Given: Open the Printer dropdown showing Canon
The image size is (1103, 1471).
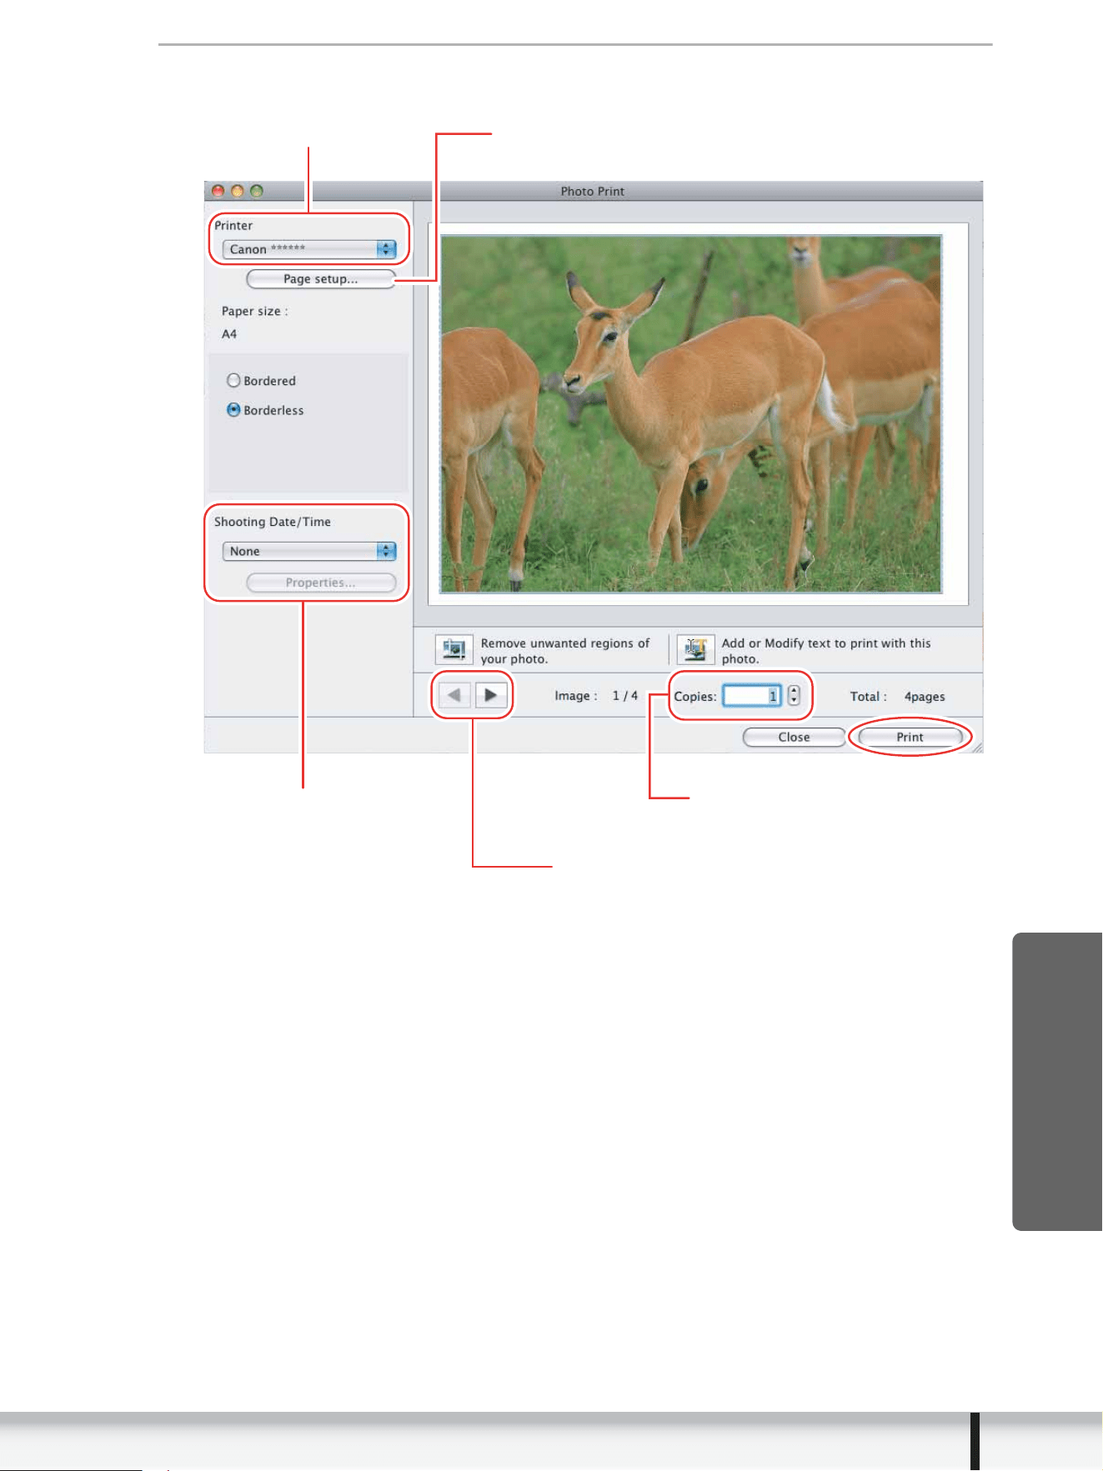Looking at the screenshot, I should tap(309, 249).
